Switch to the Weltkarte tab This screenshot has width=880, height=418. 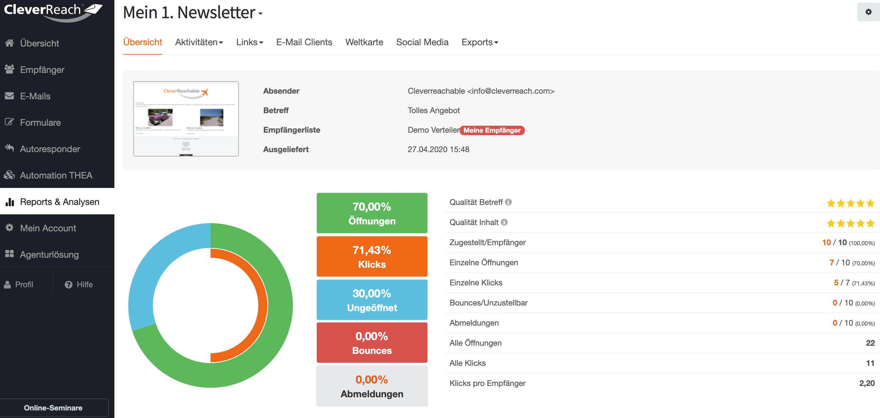point(364,42)
